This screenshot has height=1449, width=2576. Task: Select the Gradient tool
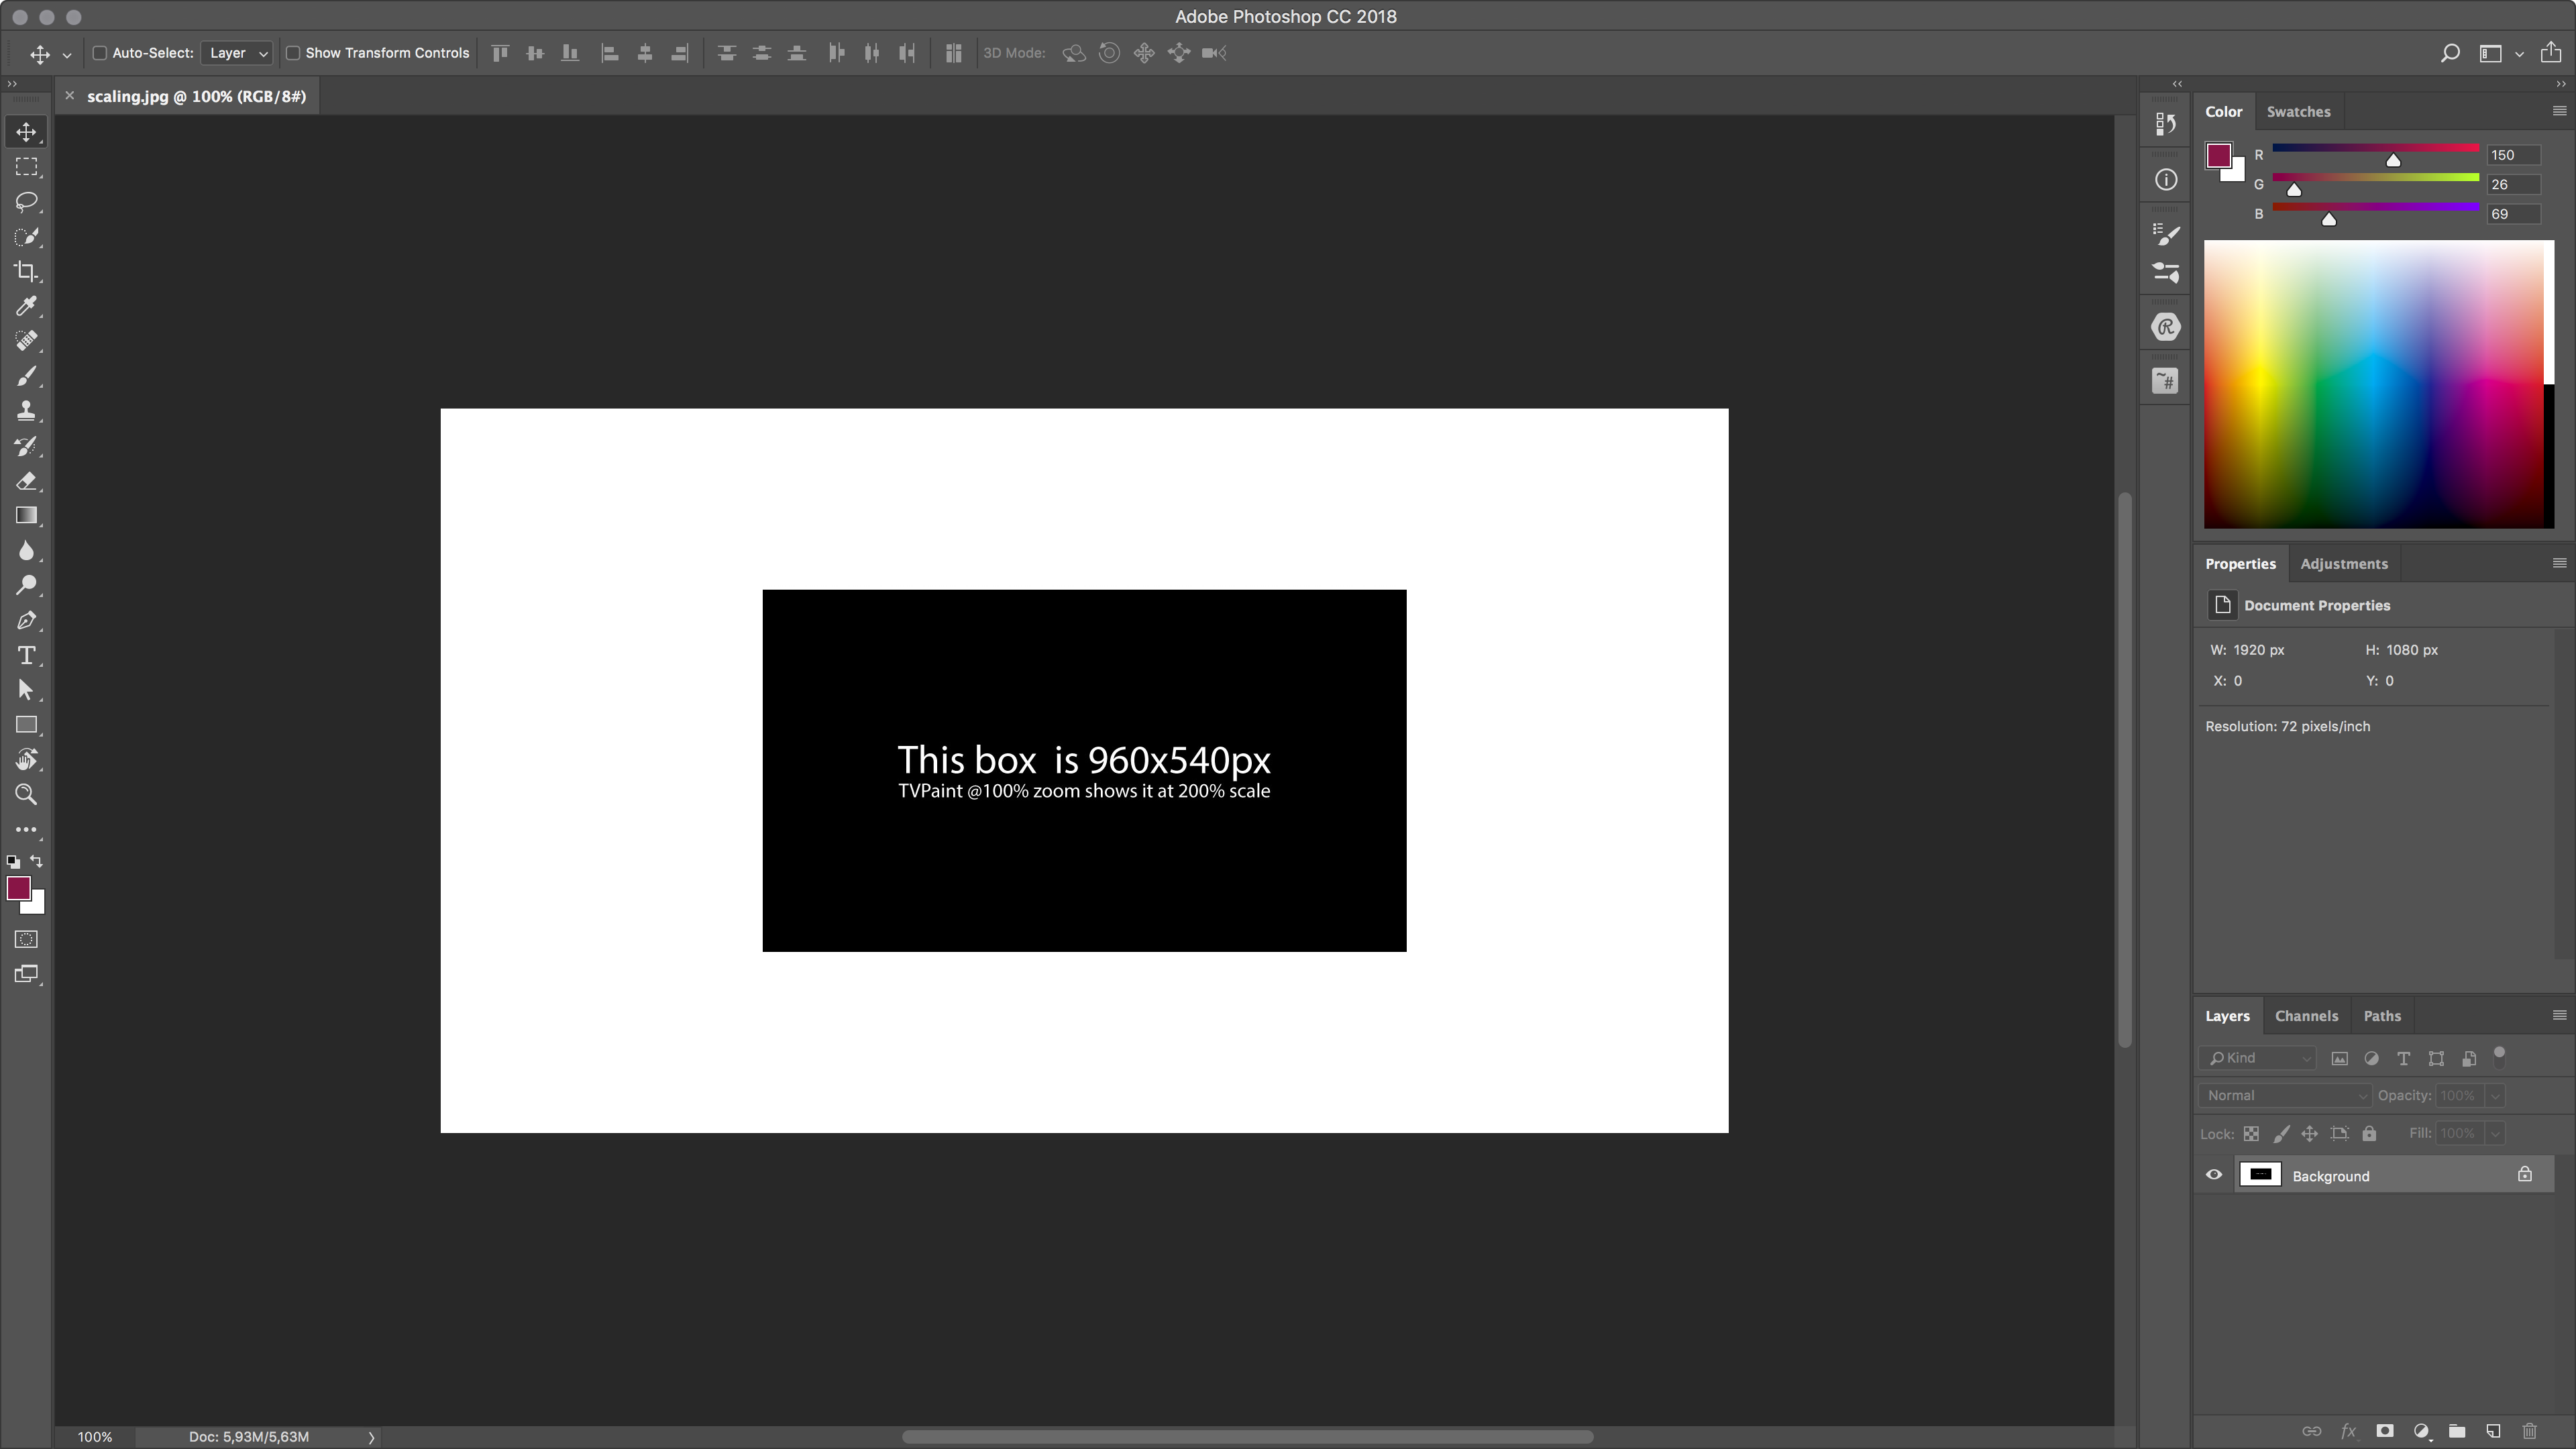(x=26, y=516)
